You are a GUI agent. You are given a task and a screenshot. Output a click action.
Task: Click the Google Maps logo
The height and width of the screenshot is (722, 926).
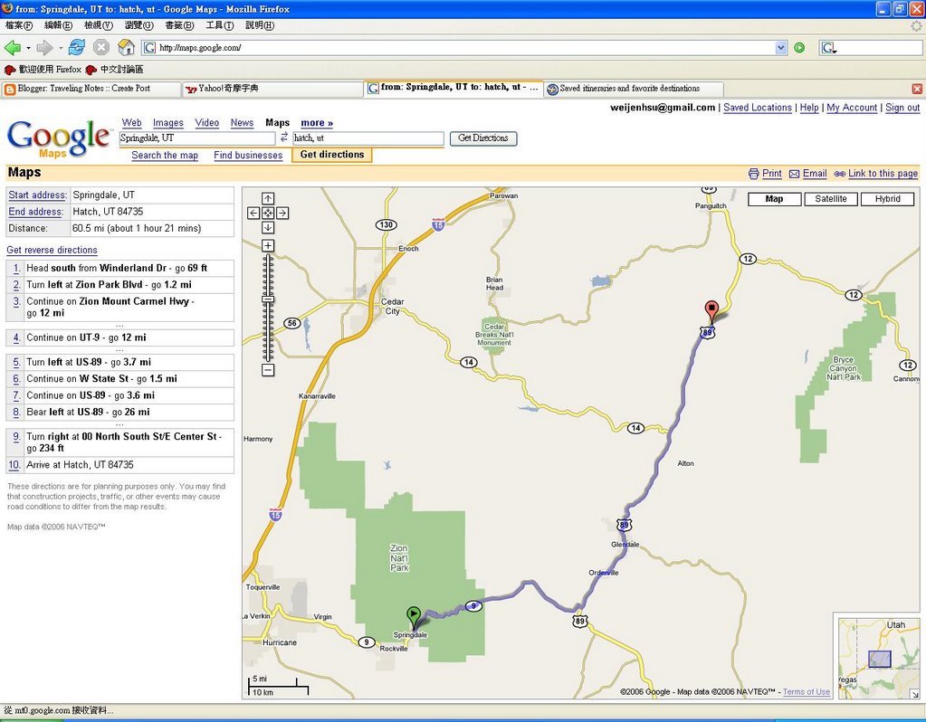58,138
